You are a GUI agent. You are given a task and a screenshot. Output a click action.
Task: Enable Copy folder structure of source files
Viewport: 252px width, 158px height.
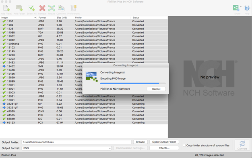(184, 145)
